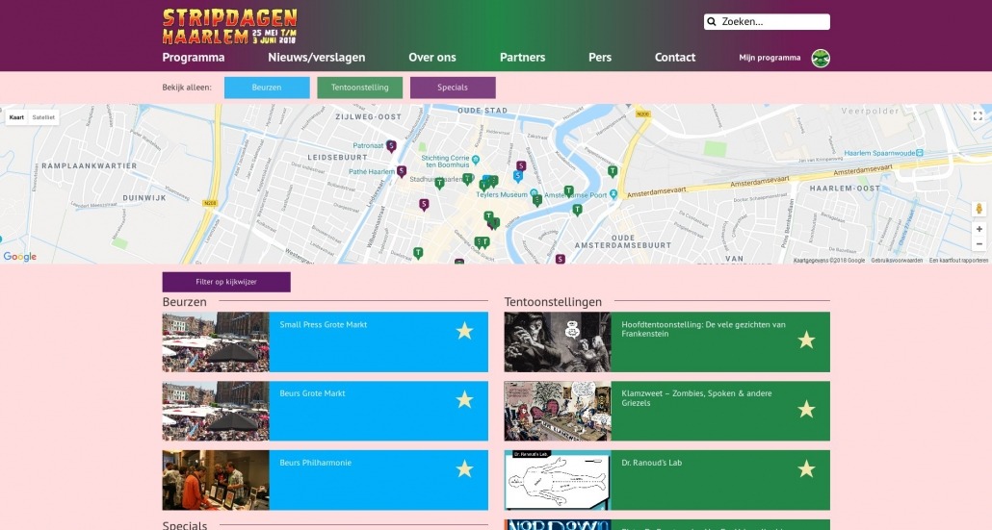Open the Pers page
The image size is (992, 530).
click(600, 57)
